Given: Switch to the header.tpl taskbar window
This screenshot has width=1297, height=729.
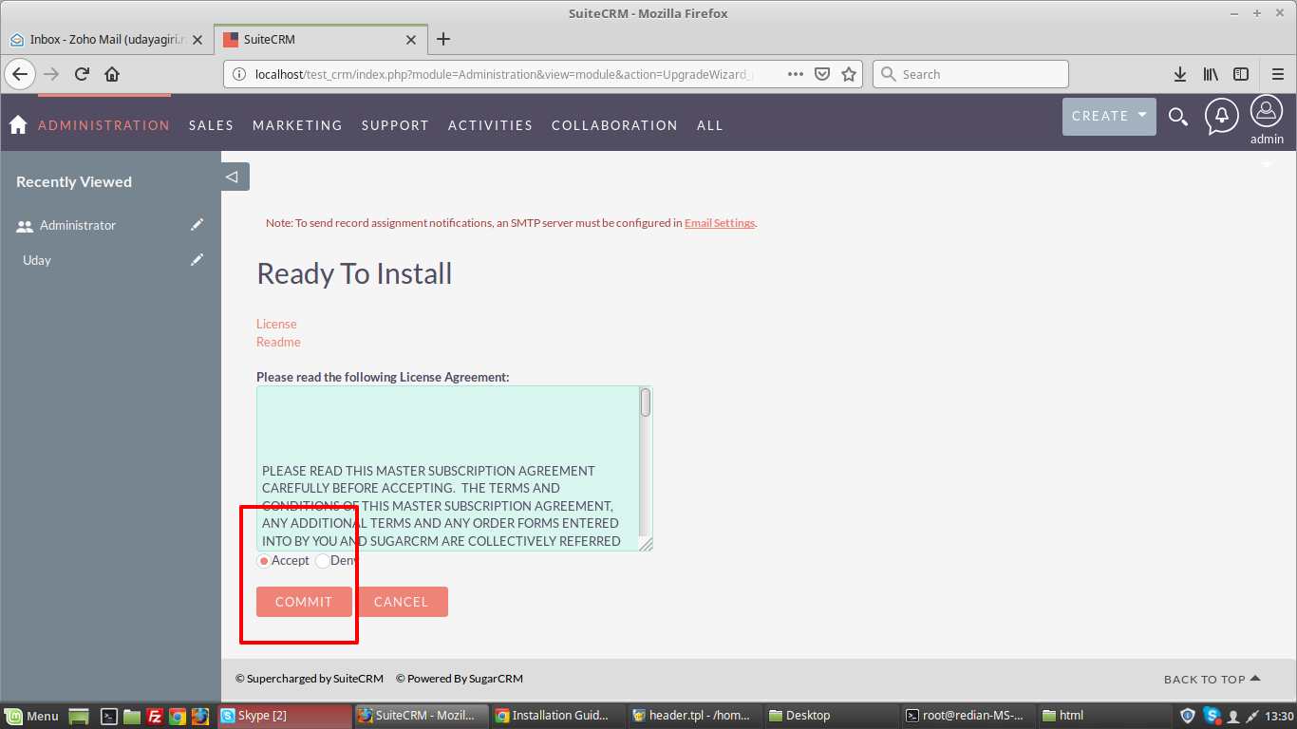Looking at the screenshot, I should pyautogui.click(x=695, y=716).
